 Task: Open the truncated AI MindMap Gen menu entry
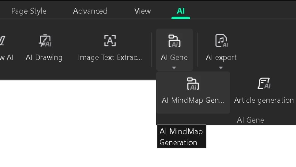coord(193,100)
